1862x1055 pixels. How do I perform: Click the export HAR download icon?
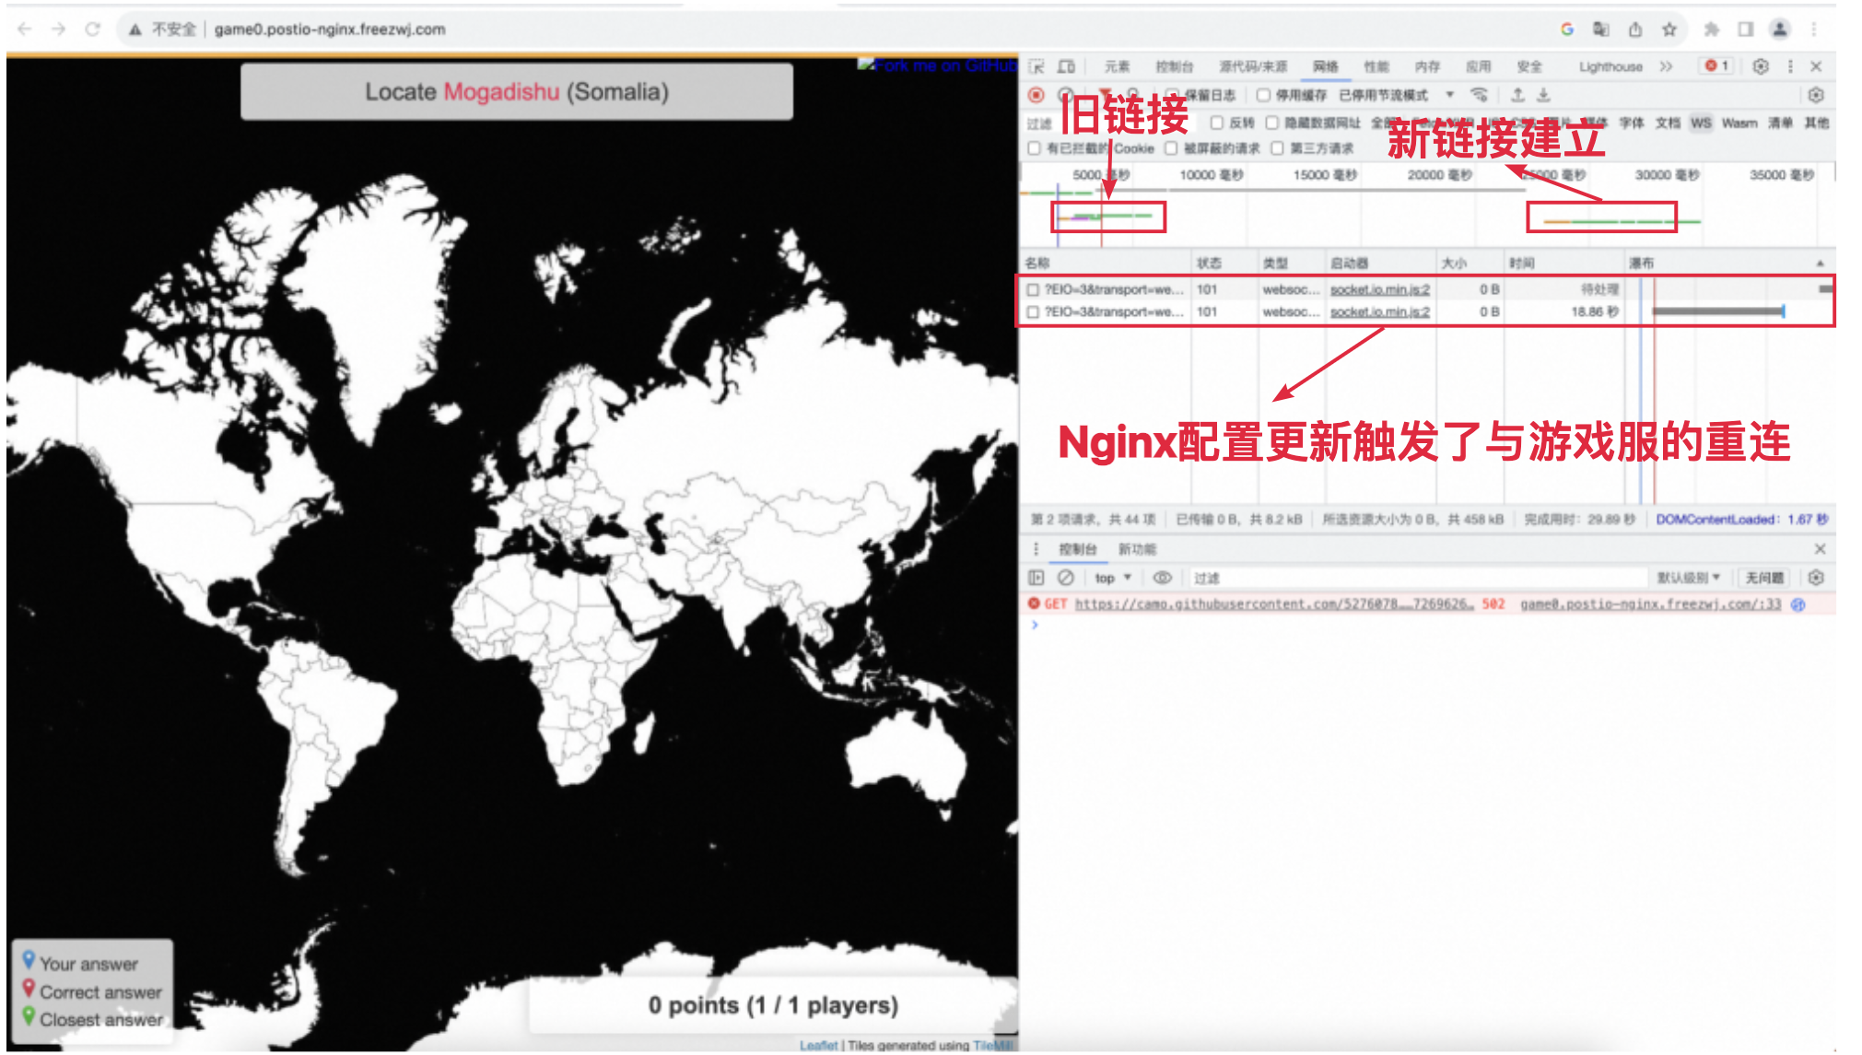coord(1544,95)
